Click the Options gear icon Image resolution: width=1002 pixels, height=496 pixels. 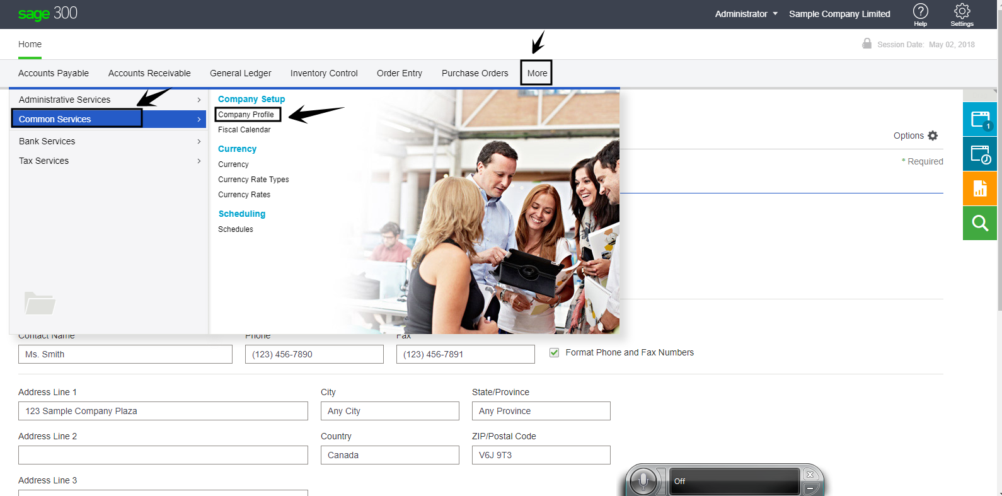click(933, 136)
